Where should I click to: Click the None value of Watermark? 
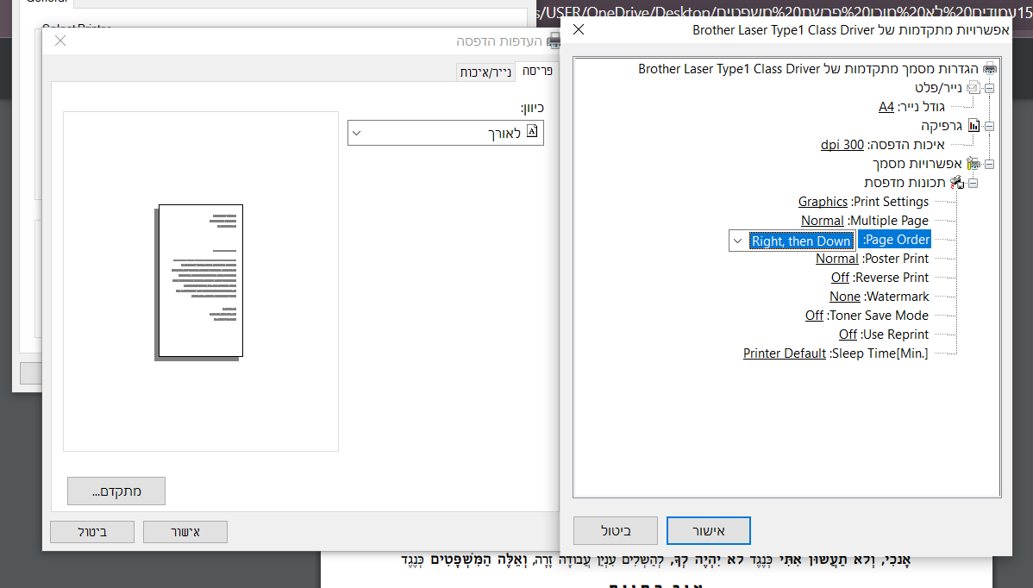tap(844, 297)
